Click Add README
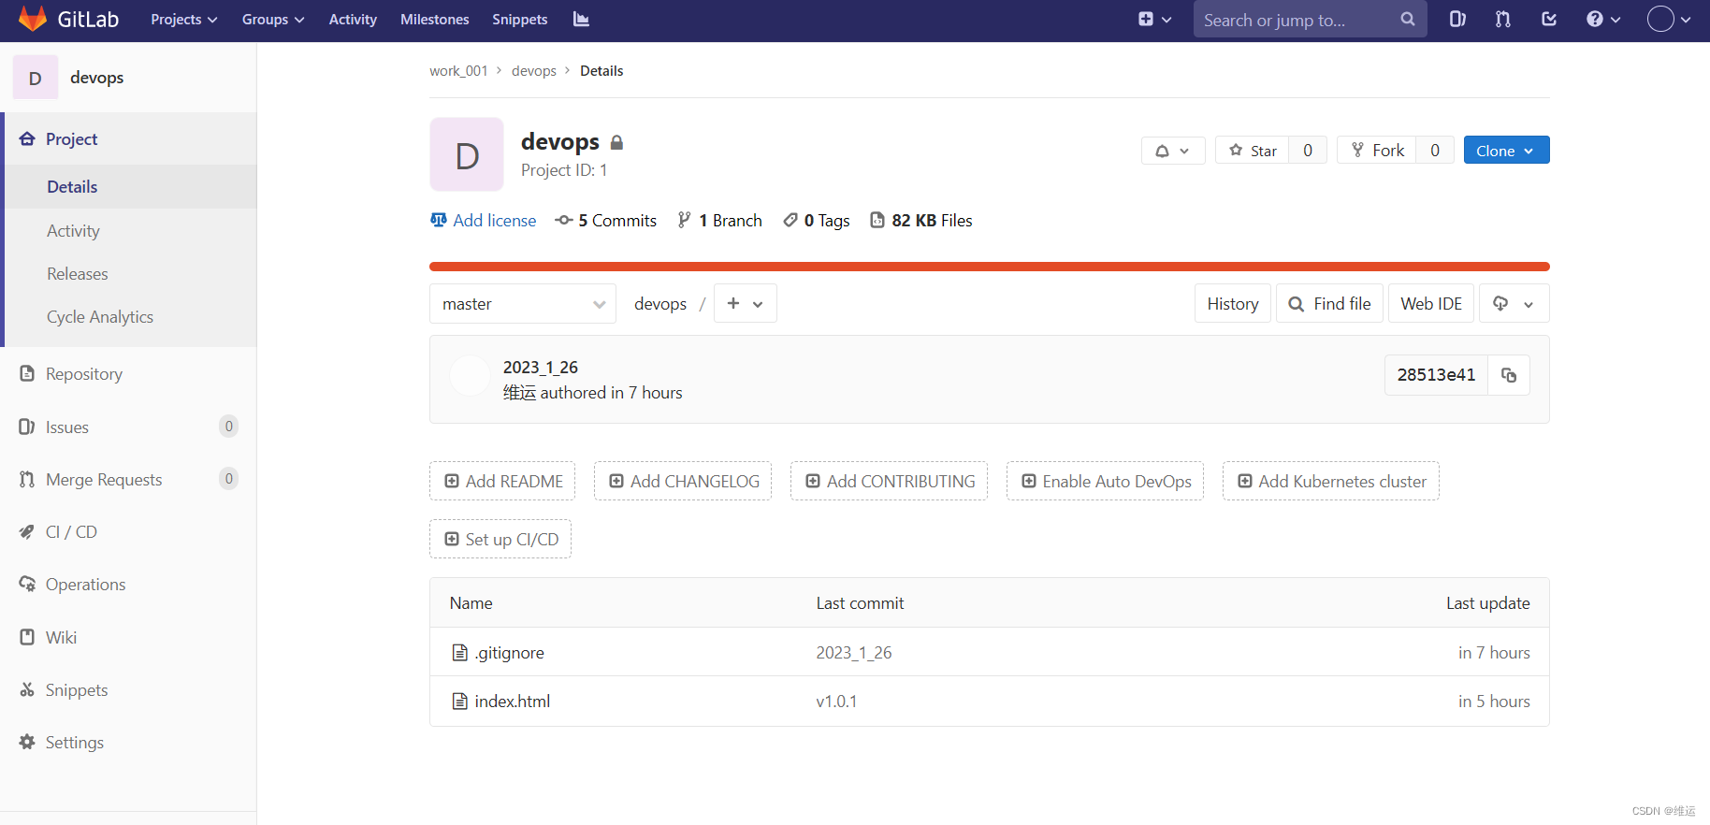 coord(502,481)
